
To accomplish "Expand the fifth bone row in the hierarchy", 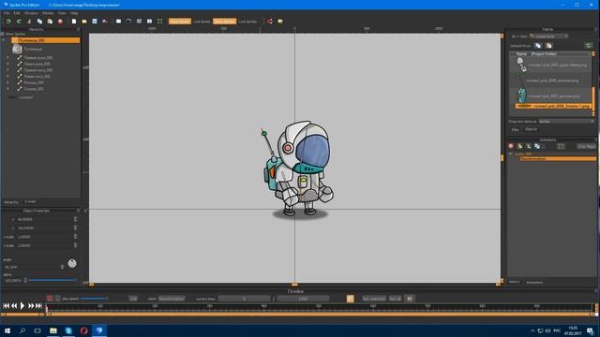I will pos(7,82).
